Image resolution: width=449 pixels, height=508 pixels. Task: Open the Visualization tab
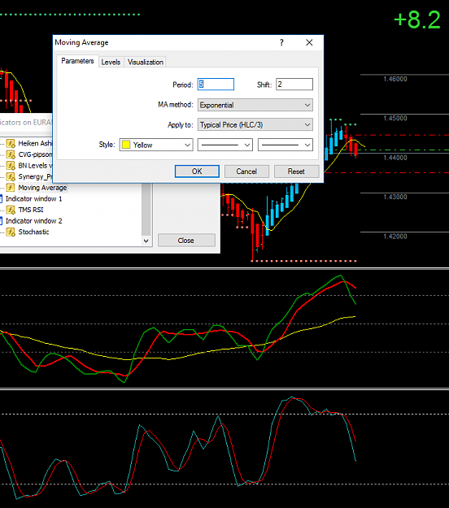(x=146, y=62)
